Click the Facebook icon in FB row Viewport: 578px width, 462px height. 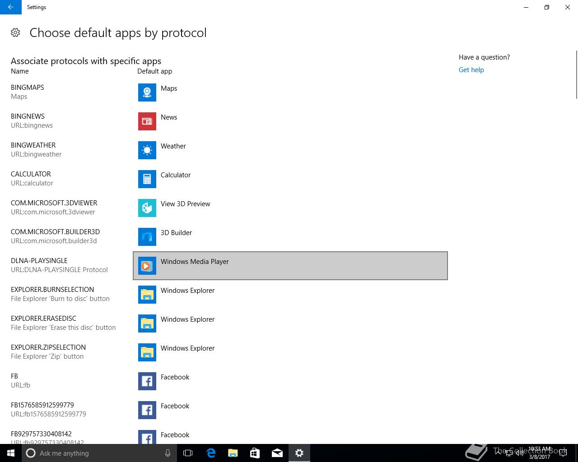(147, 381)
